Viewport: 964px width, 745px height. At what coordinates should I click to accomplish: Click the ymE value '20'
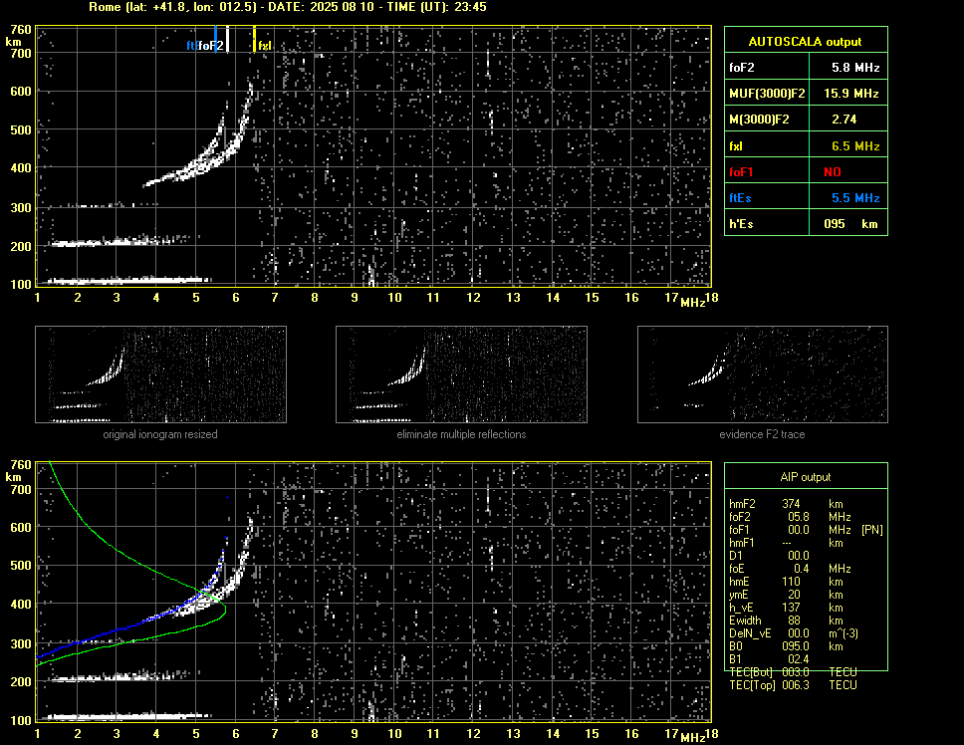pyautogui.click(x=794, y=595)
